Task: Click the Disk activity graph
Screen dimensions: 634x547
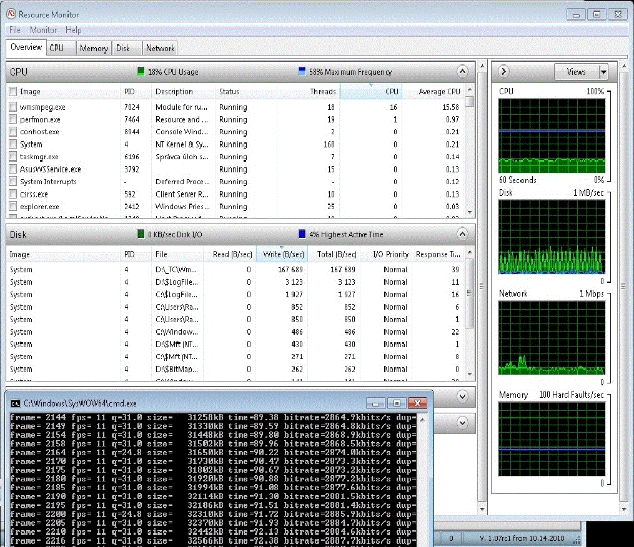Action: coord(552,237)
